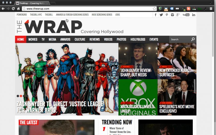Open the EVENTS section
This screenshot has height=135, width=216.
coord(154,39)
